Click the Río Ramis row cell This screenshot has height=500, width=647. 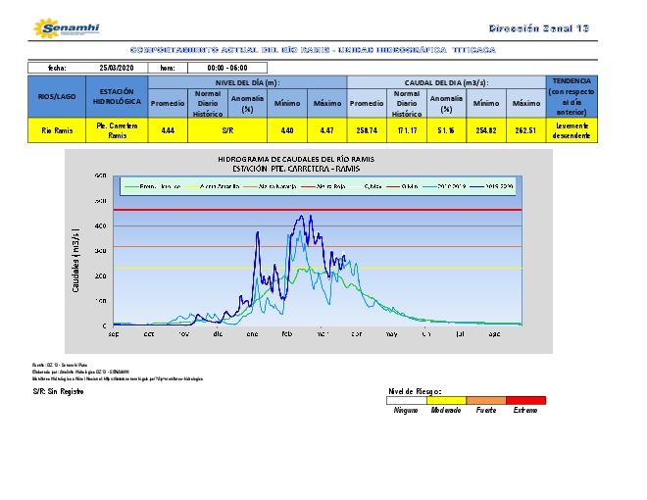click(x=58, y=130)
